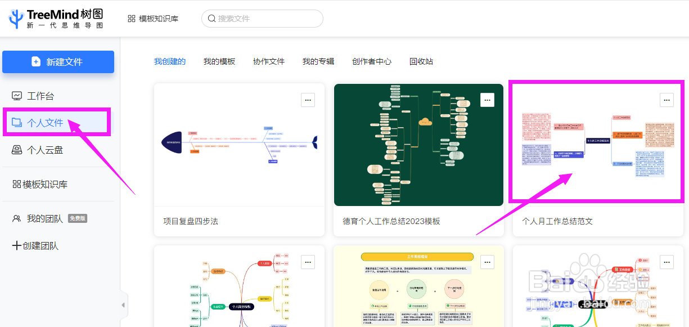Click the 德育个人工作总结2023模板 title
The image size is (689, 327).
[x=391, y=221]
